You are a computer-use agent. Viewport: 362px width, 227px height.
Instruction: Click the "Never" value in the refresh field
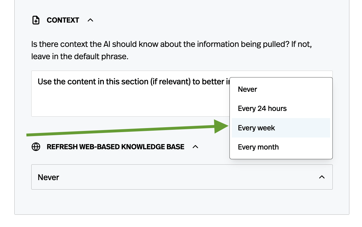pyautogui.click(x=48, y=178)
